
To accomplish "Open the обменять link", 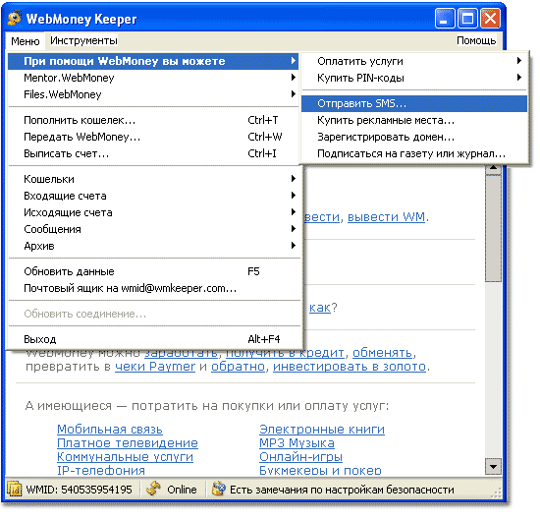I will tap(382, 353).
